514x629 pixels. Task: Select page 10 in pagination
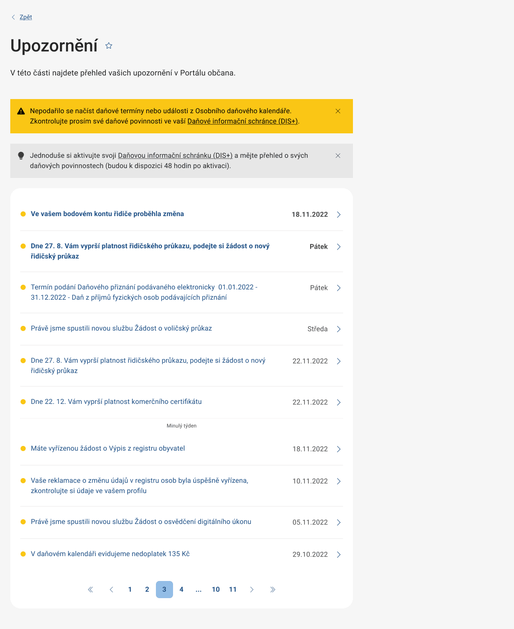click(x=216, y=590)
